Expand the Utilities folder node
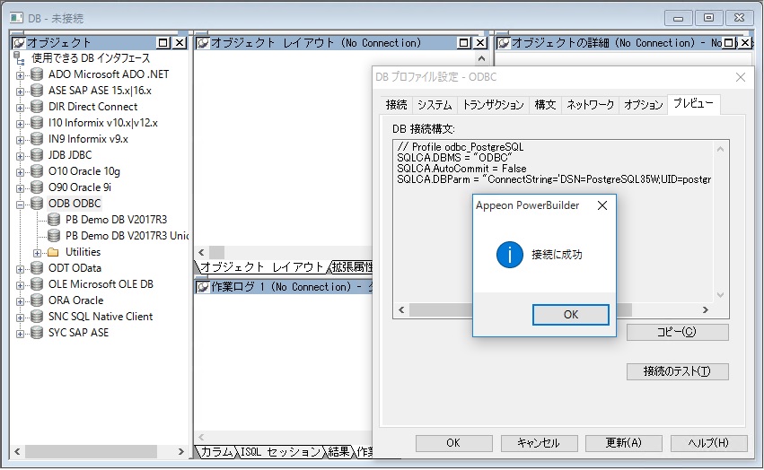The width and height of the screenshot is (764, 470). click(x=37, y=253)
